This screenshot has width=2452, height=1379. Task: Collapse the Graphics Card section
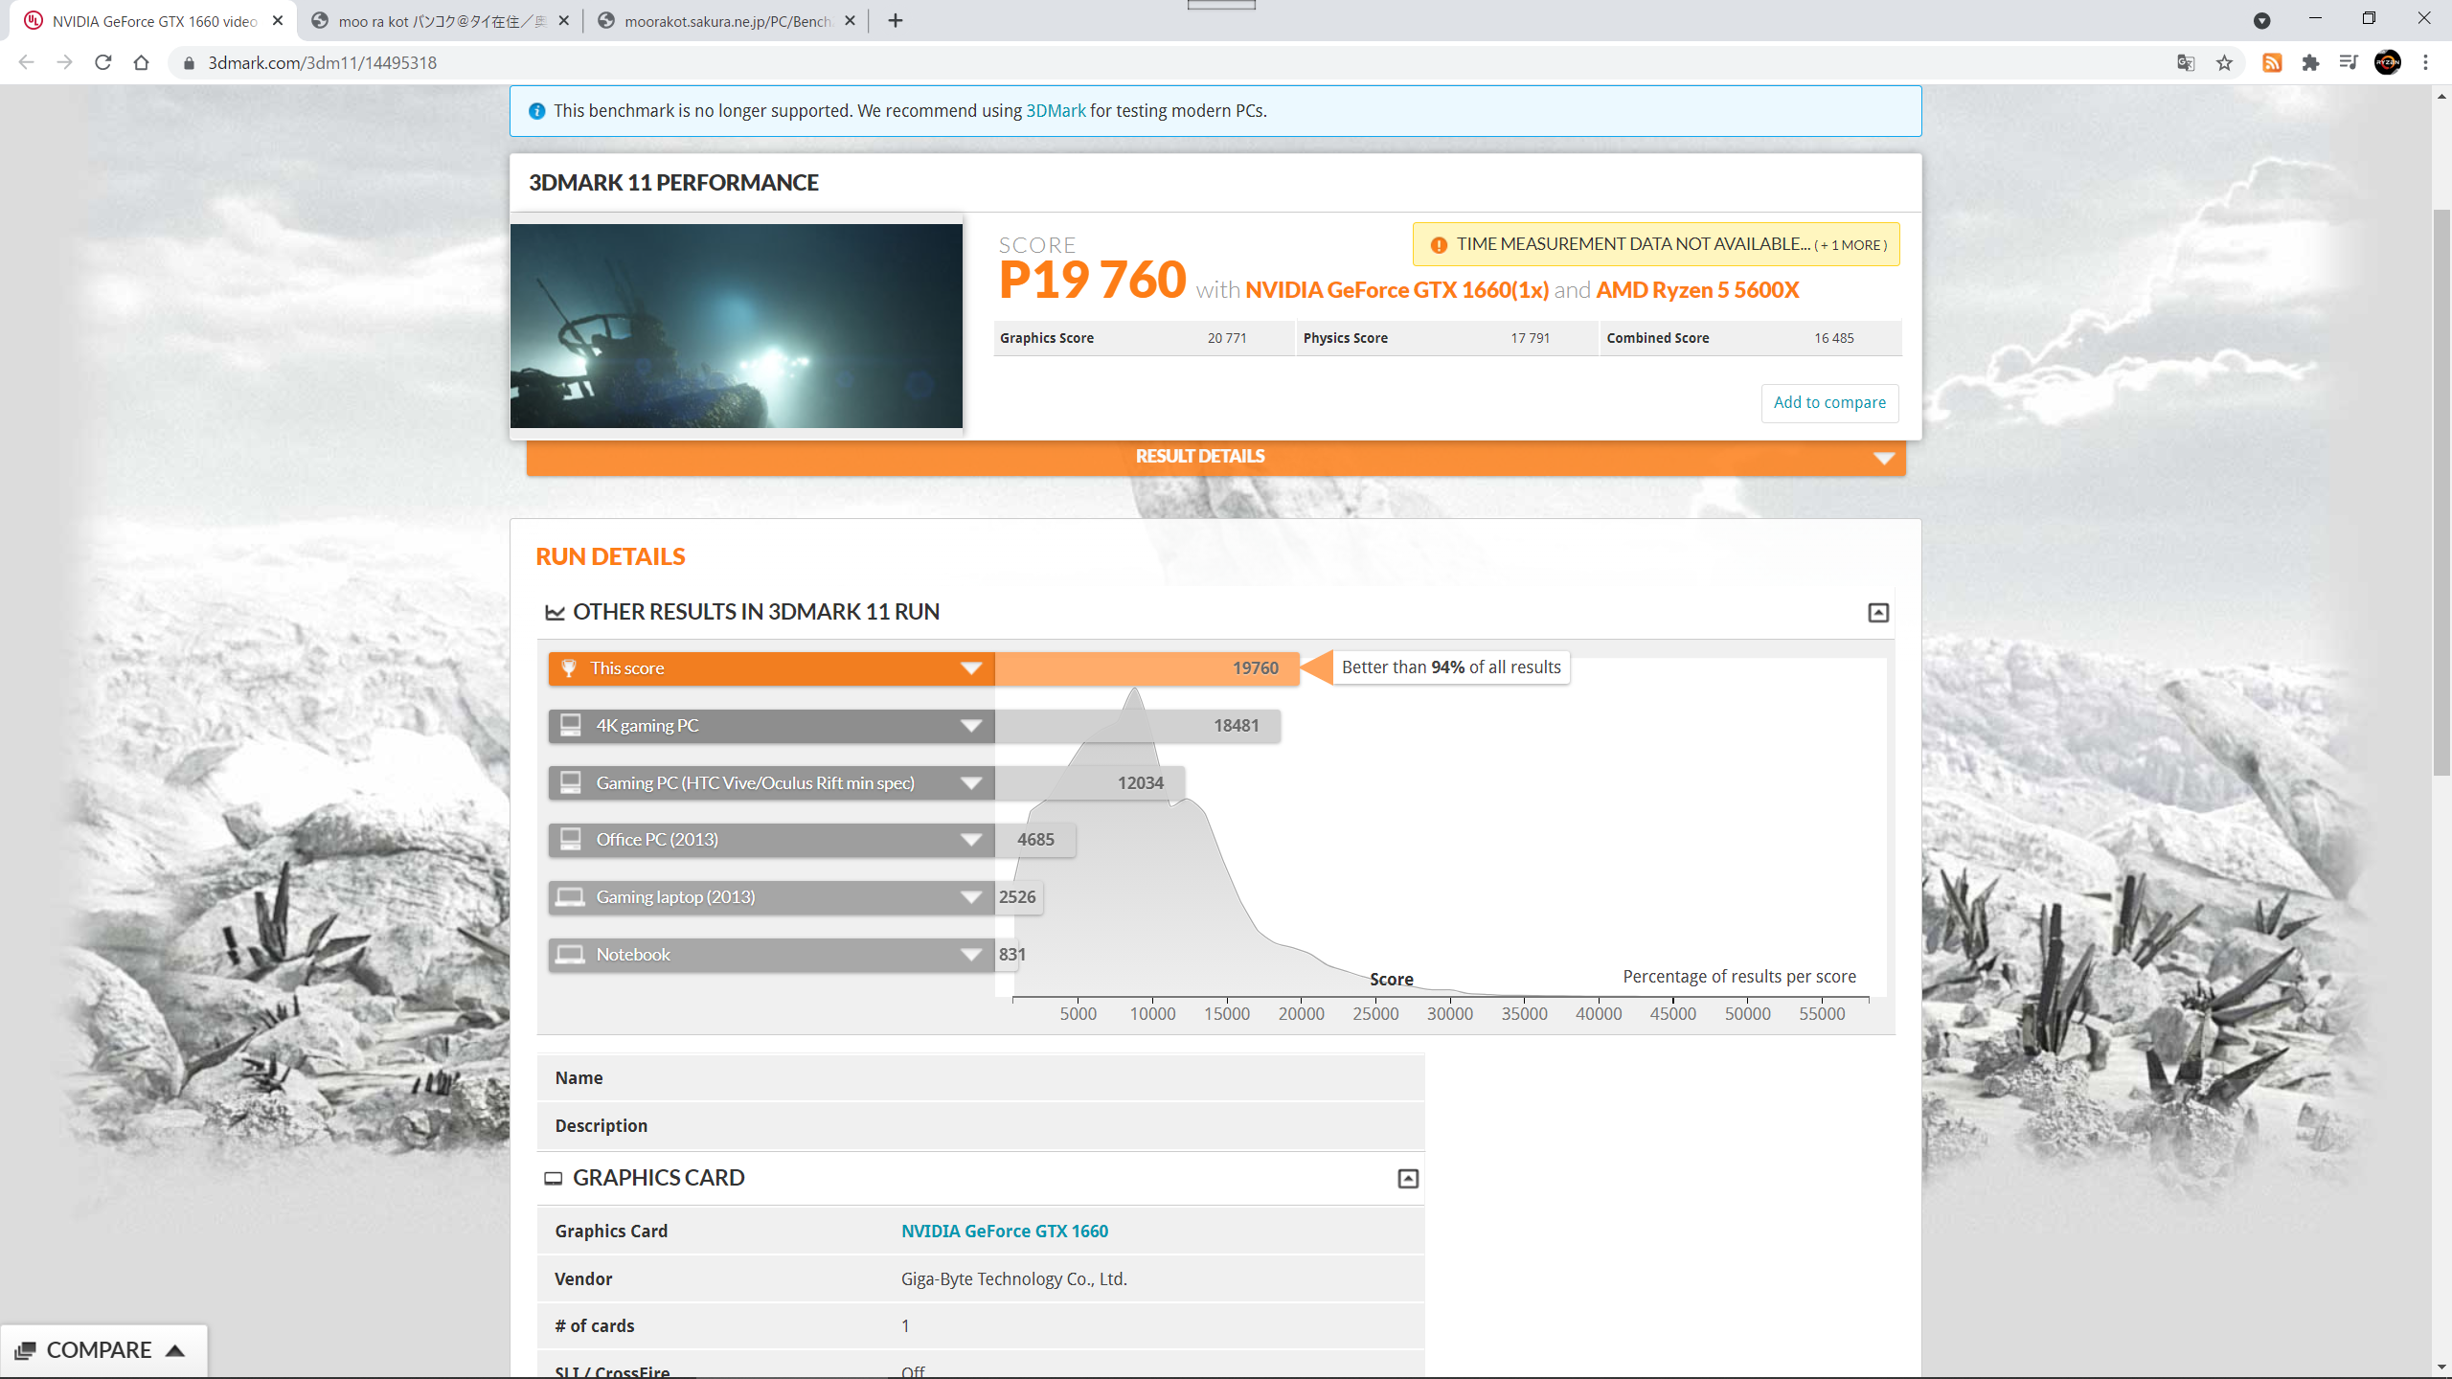pyautogui.click(x=1408, y=1179)
